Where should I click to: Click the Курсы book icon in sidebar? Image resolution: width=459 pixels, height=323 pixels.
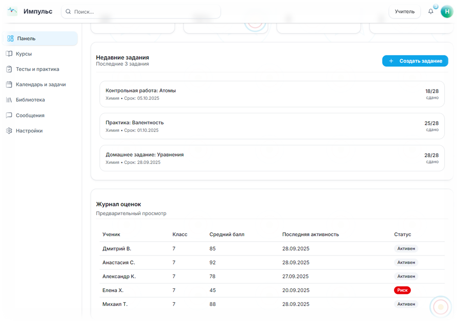pos(9,54)
